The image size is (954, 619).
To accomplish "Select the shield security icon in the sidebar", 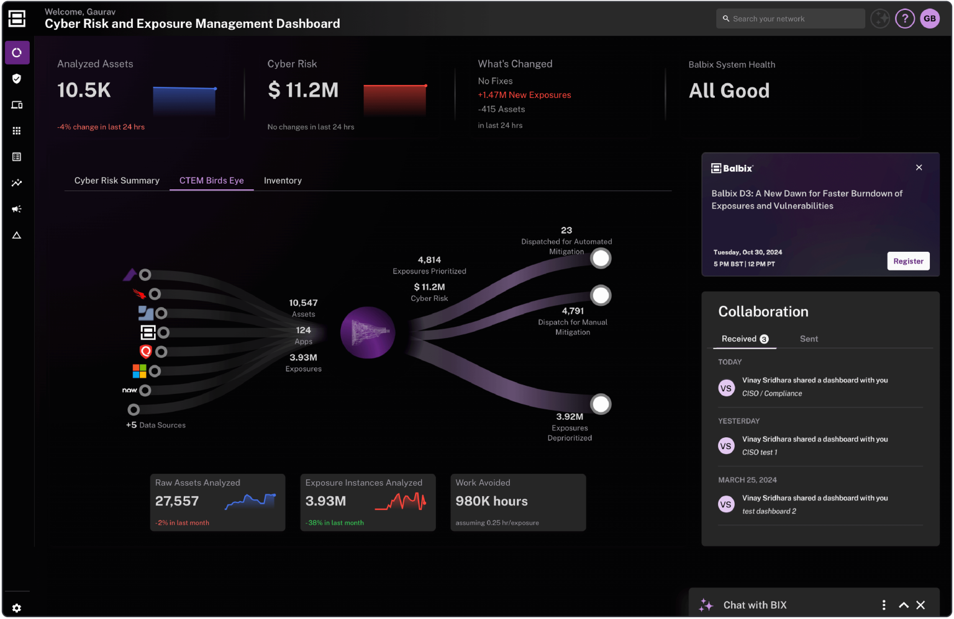I will (x=17, y=78).
